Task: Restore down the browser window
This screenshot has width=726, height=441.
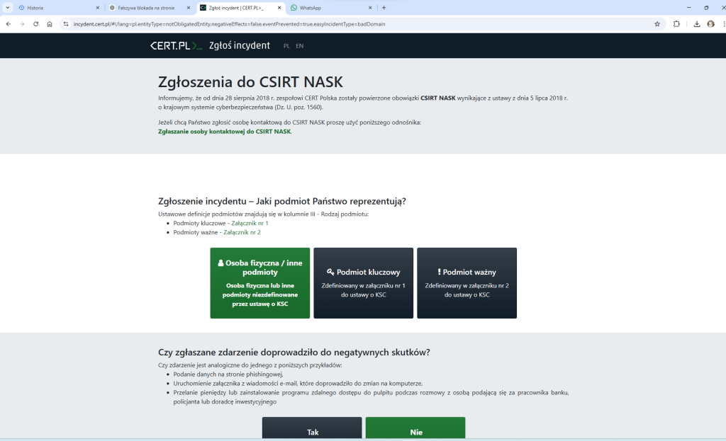Action: click(x=706, y=8)
